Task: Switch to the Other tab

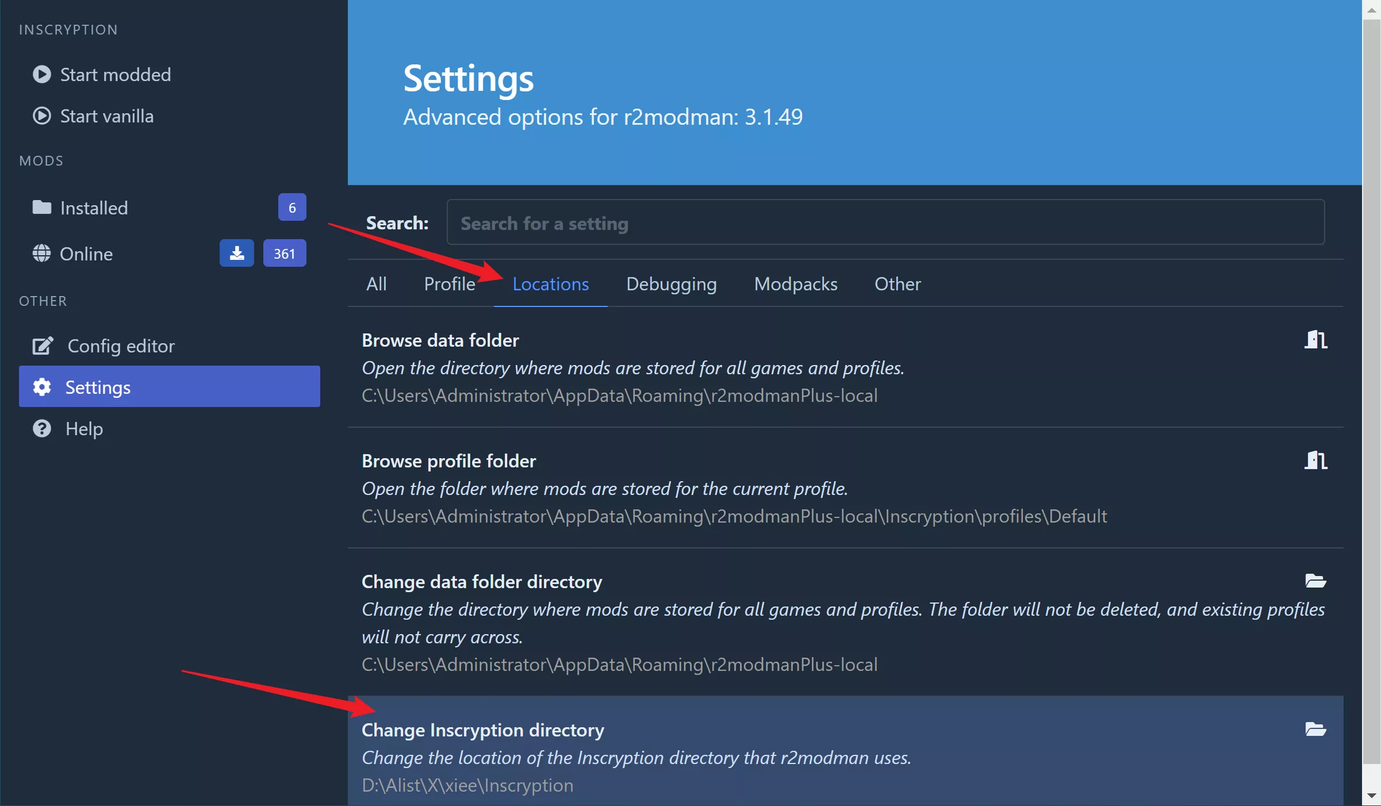Action: [x=897, y=284]
